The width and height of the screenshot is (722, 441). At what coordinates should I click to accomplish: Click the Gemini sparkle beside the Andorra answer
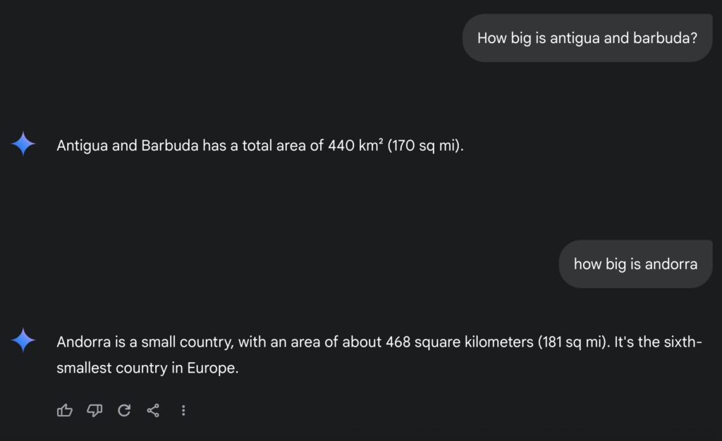point(23,340)
